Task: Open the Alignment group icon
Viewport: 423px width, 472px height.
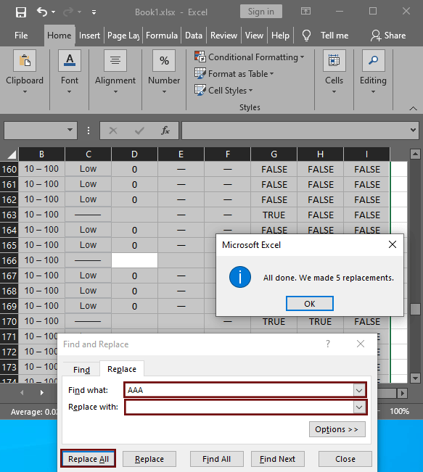Action: click(115, 60)
